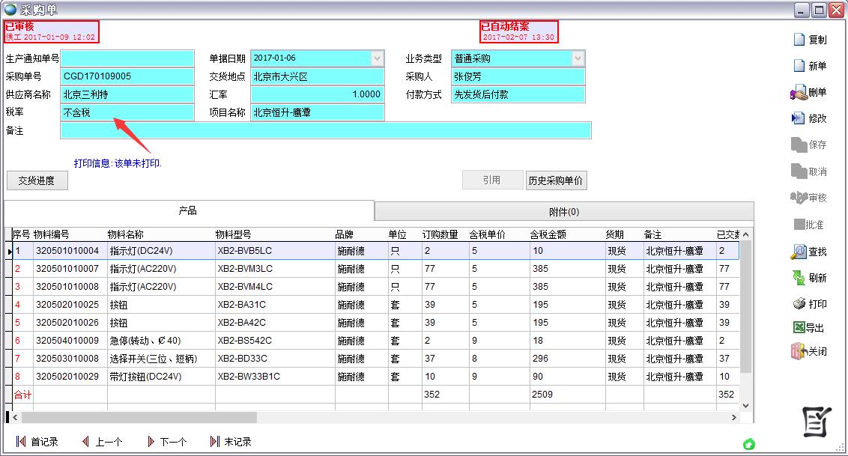The width and height of the screenshot is (848, 456).
Task: Open search with the 查找 icon
Action: coord(799,252)
